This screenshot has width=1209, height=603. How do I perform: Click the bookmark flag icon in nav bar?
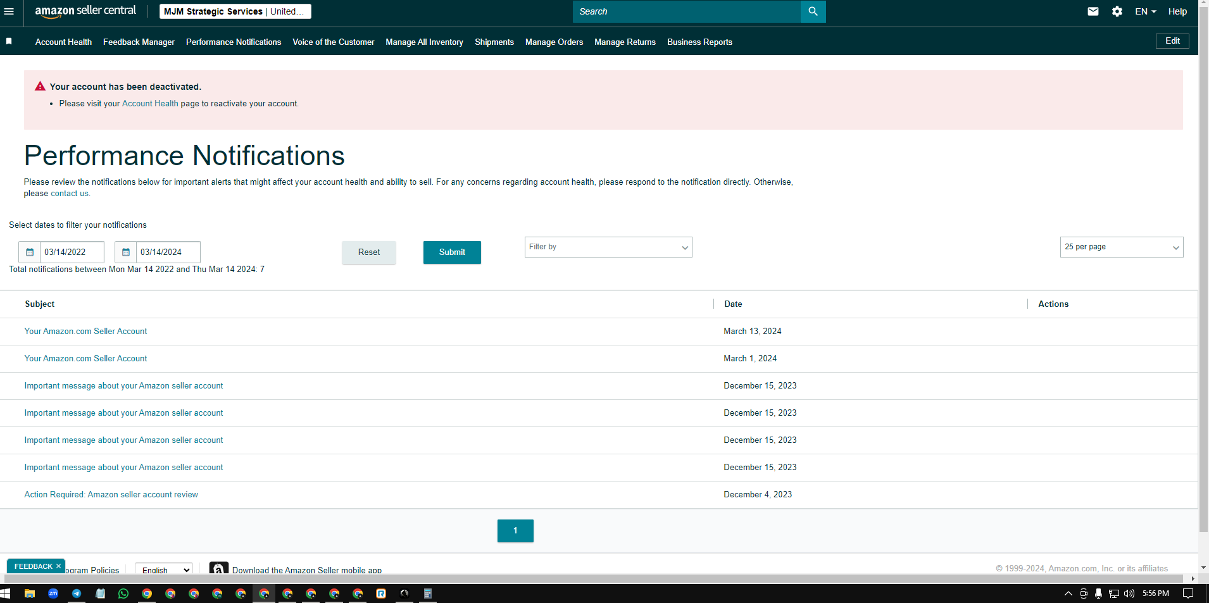pyautogui.click(x=9, y=41)
